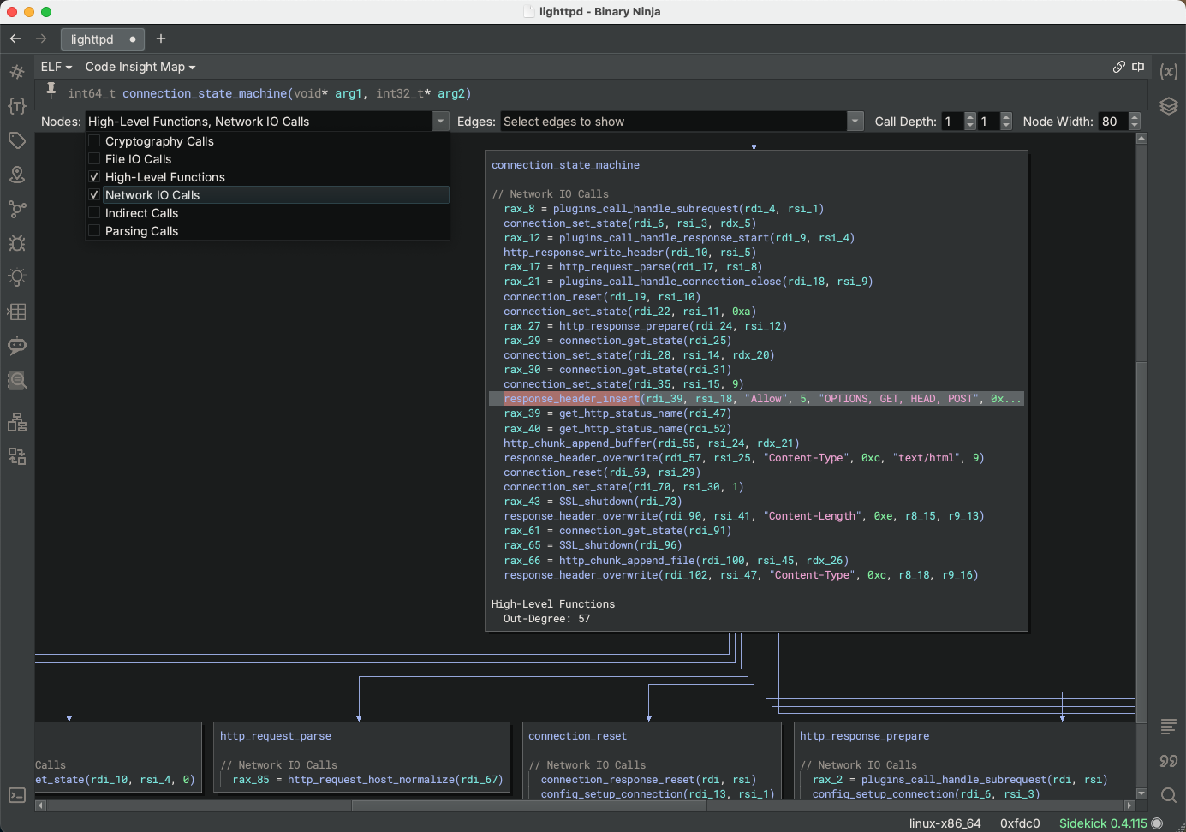This screenshot has width=1186, height=832.
Task: Navigate back with the left arrow
Action: pos(15,39)
